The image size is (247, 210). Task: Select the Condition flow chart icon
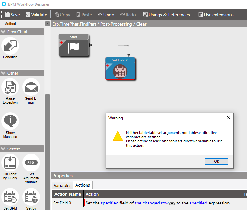pos(10,46)
